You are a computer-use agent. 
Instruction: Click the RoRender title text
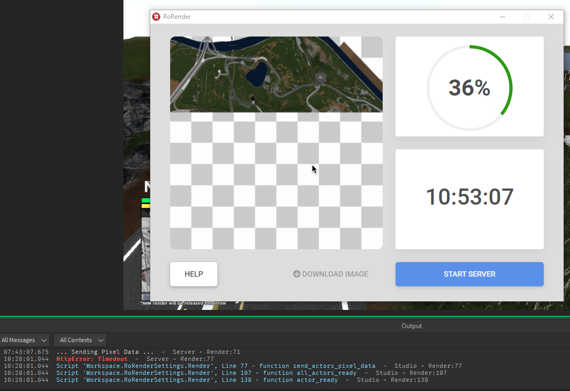(176, 17)
